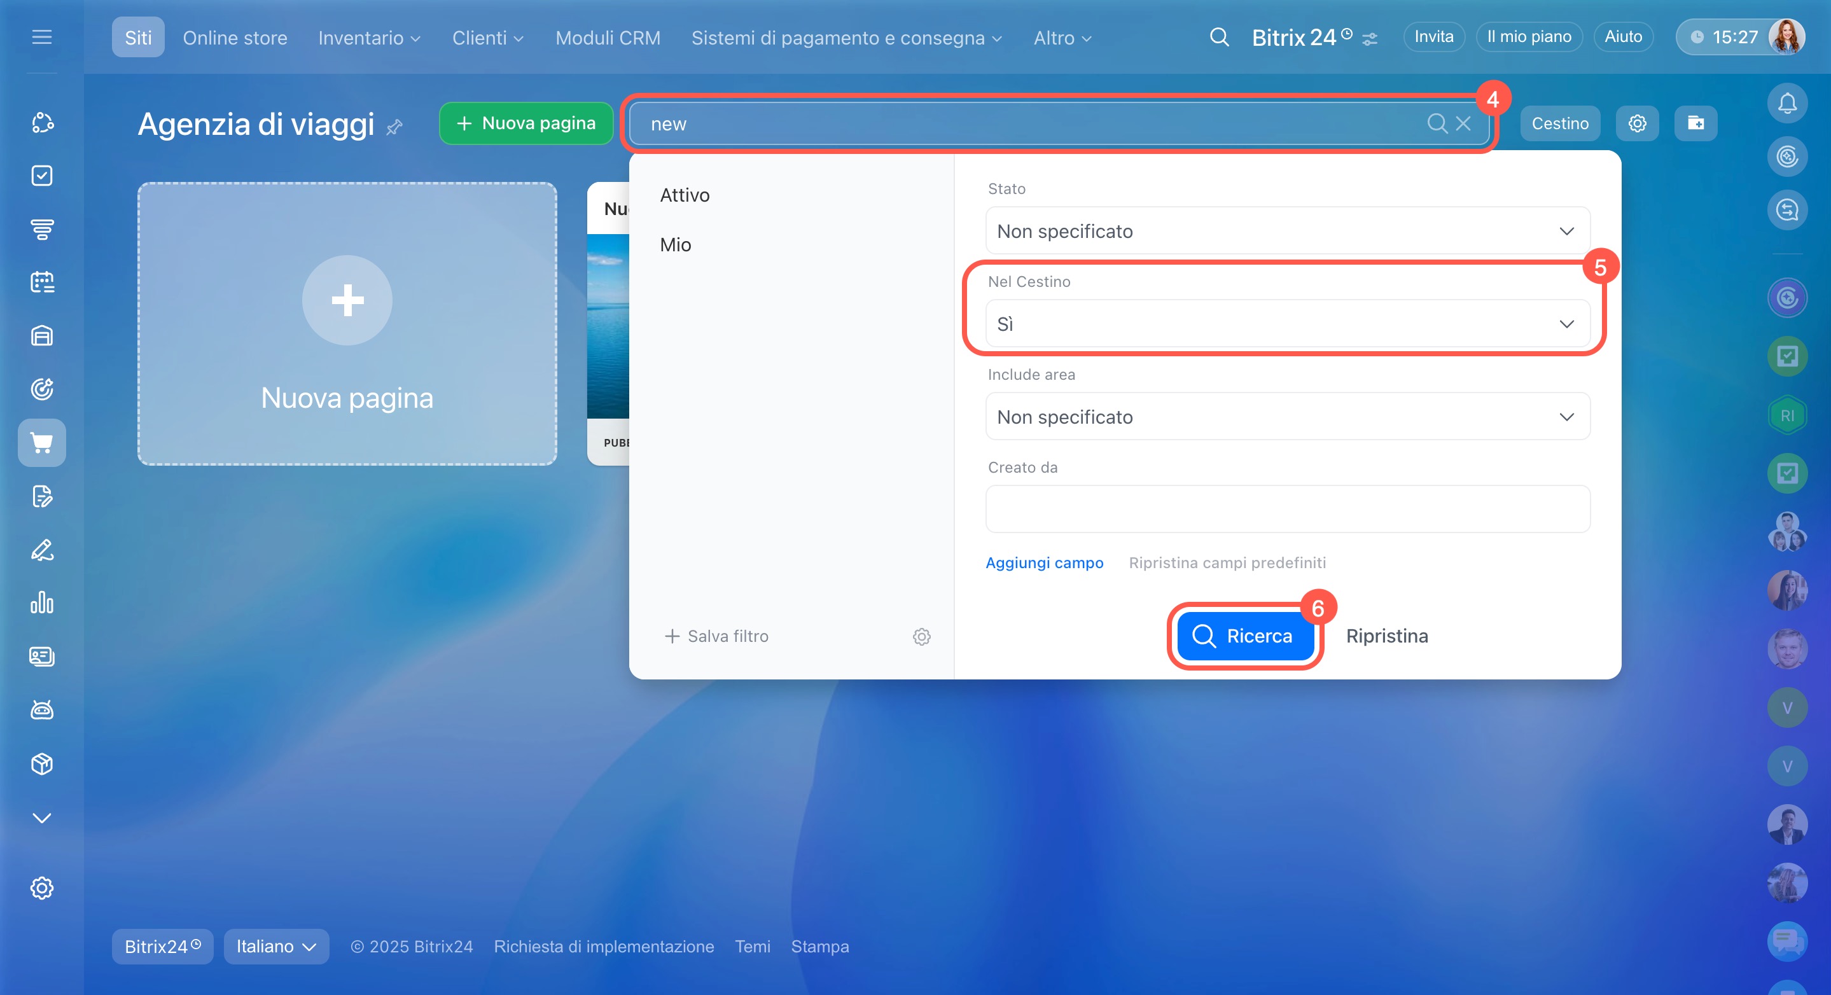This screenshot has width=1831, height=995.
Task: Select the Online store tab
Action: [235, 38]
